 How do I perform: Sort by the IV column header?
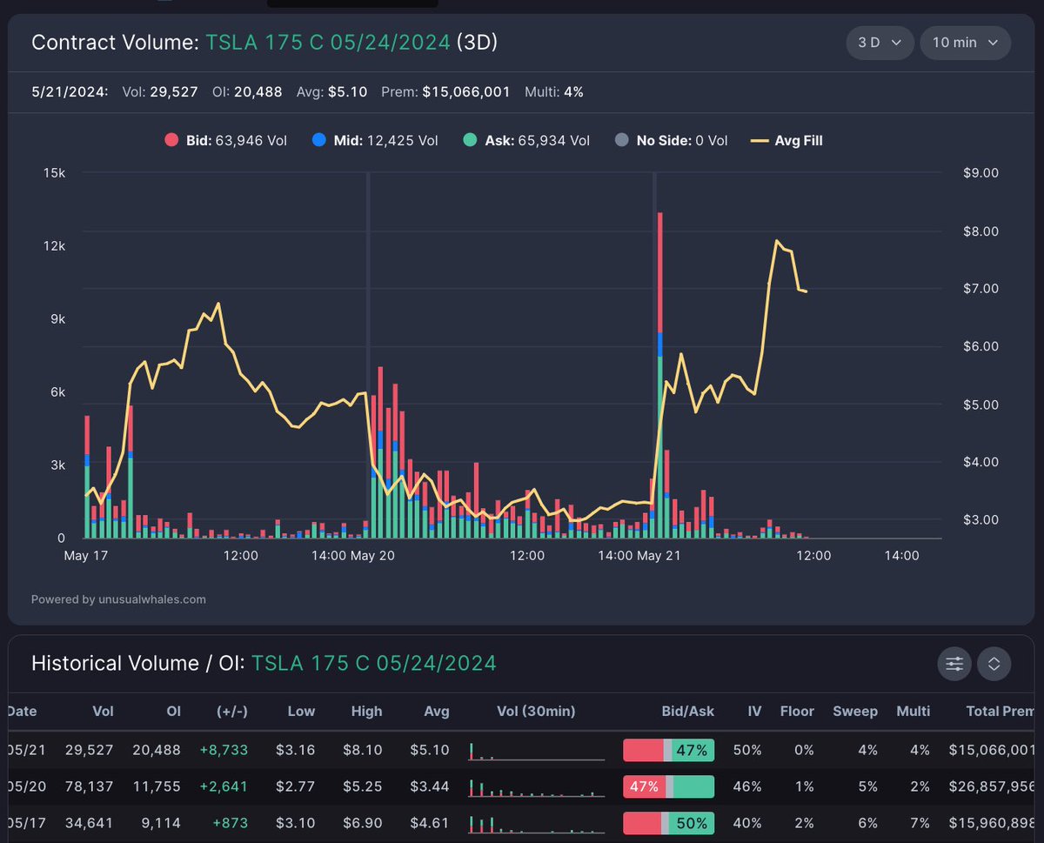pyautogui.click(x=753, y=711)
